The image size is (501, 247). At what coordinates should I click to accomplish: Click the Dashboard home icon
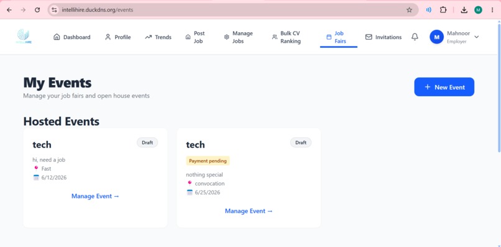coord(57,37)
